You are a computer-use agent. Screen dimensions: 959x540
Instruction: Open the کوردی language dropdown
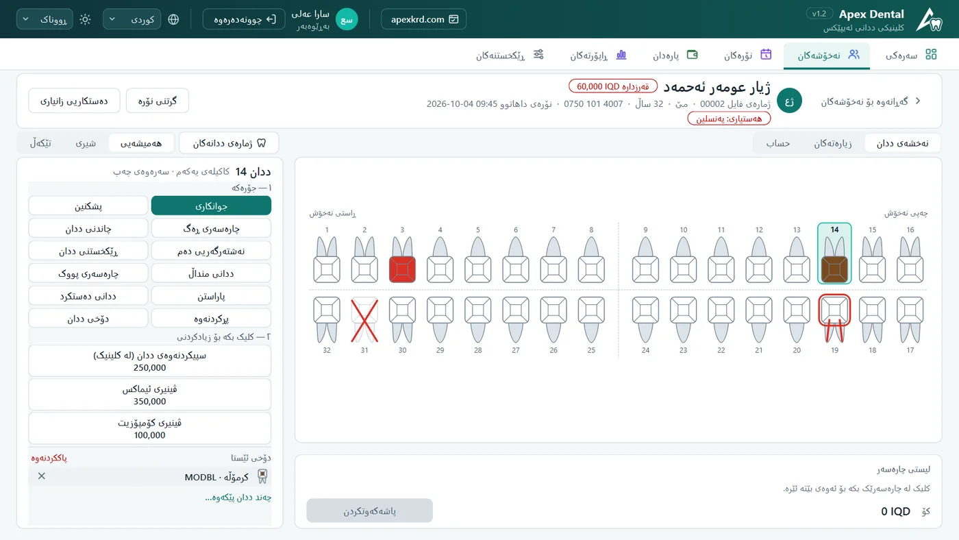click(132, 19)
